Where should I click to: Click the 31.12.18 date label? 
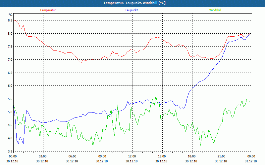pyautogui.click(x=251, y=161)
